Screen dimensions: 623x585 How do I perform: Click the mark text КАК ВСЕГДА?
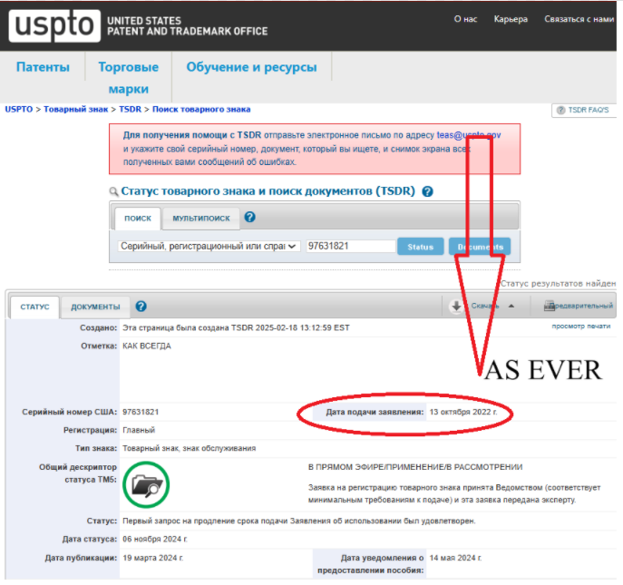pos(147,346)
